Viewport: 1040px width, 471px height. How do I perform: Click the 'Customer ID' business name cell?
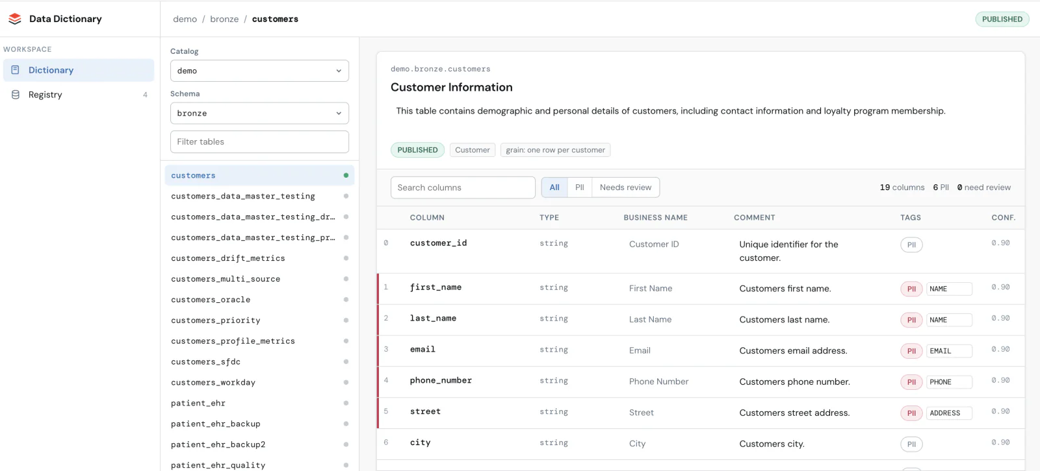(x=654, y=245)
